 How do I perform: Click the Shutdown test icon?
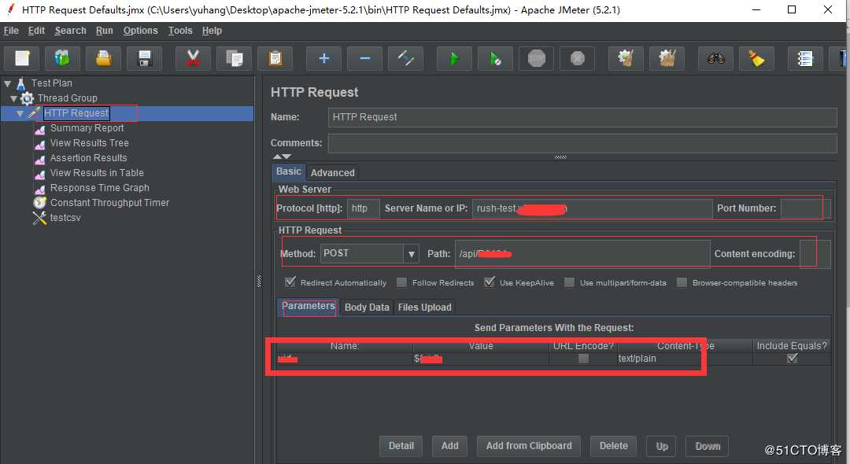(x=578, y=58)
